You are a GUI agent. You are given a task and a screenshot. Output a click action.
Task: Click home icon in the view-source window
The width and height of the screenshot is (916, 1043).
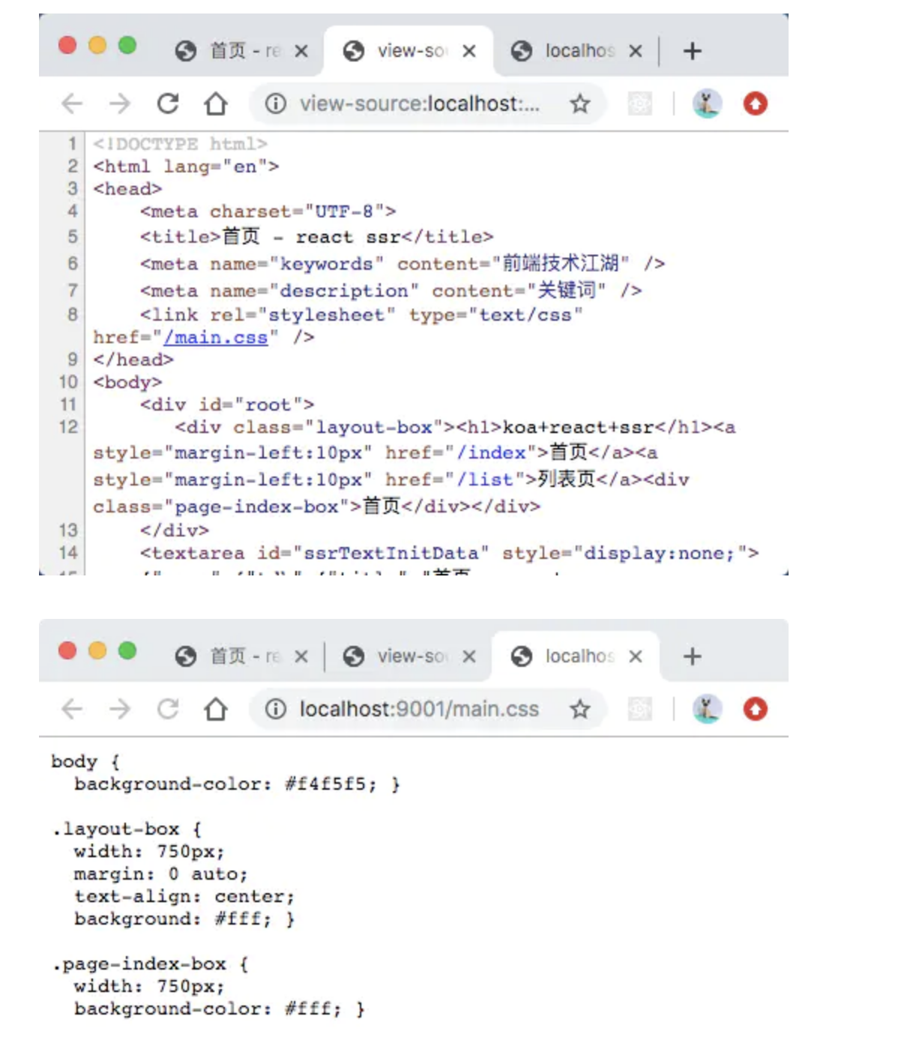coord(216,103)
